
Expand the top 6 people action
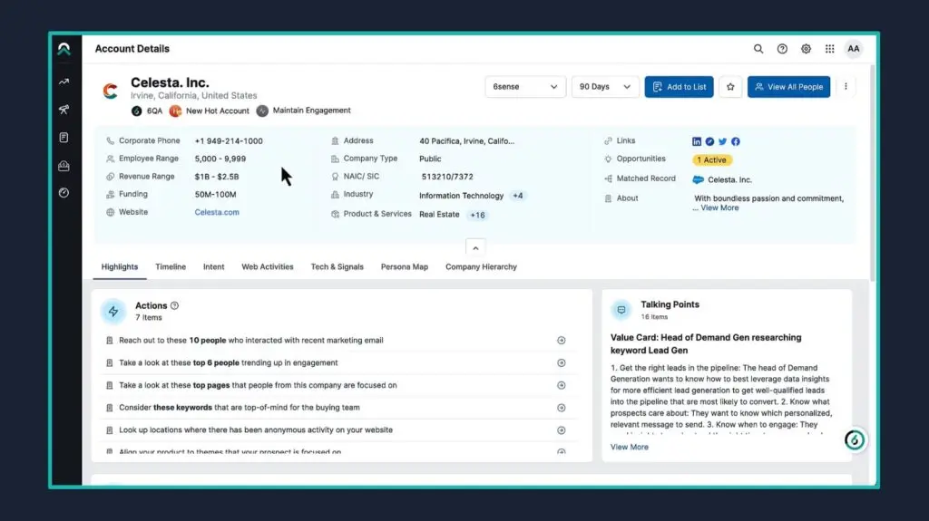click(561, 363)
